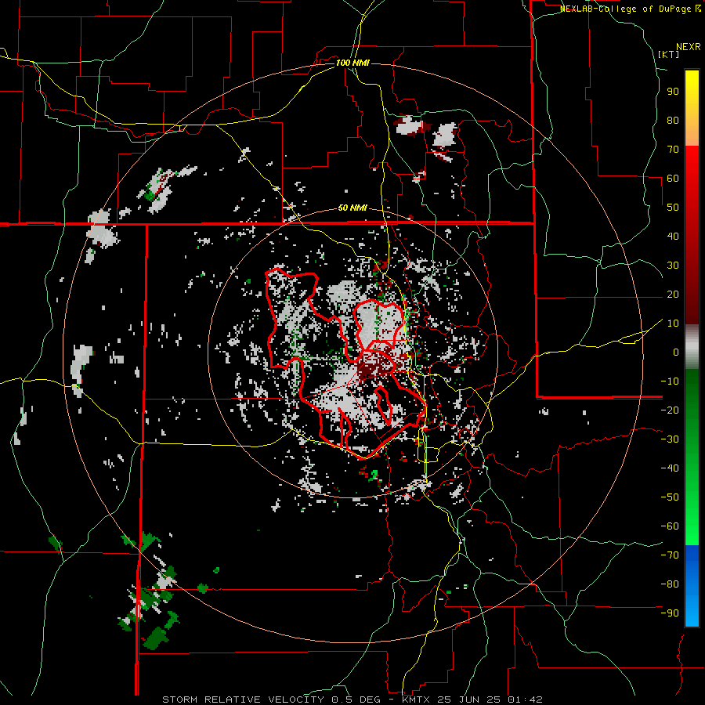The image size is (705, 705).
Task: Select the -50 value on the velocity scale
Action: tap(670, 497)
